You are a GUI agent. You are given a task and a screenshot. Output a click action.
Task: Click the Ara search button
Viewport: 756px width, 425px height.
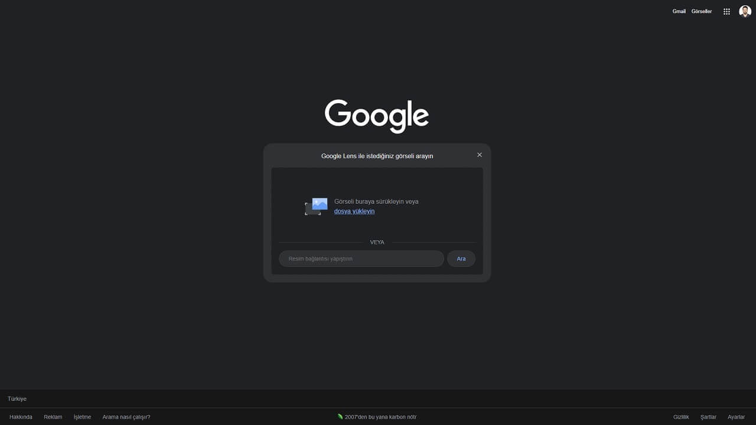(461, 259)
